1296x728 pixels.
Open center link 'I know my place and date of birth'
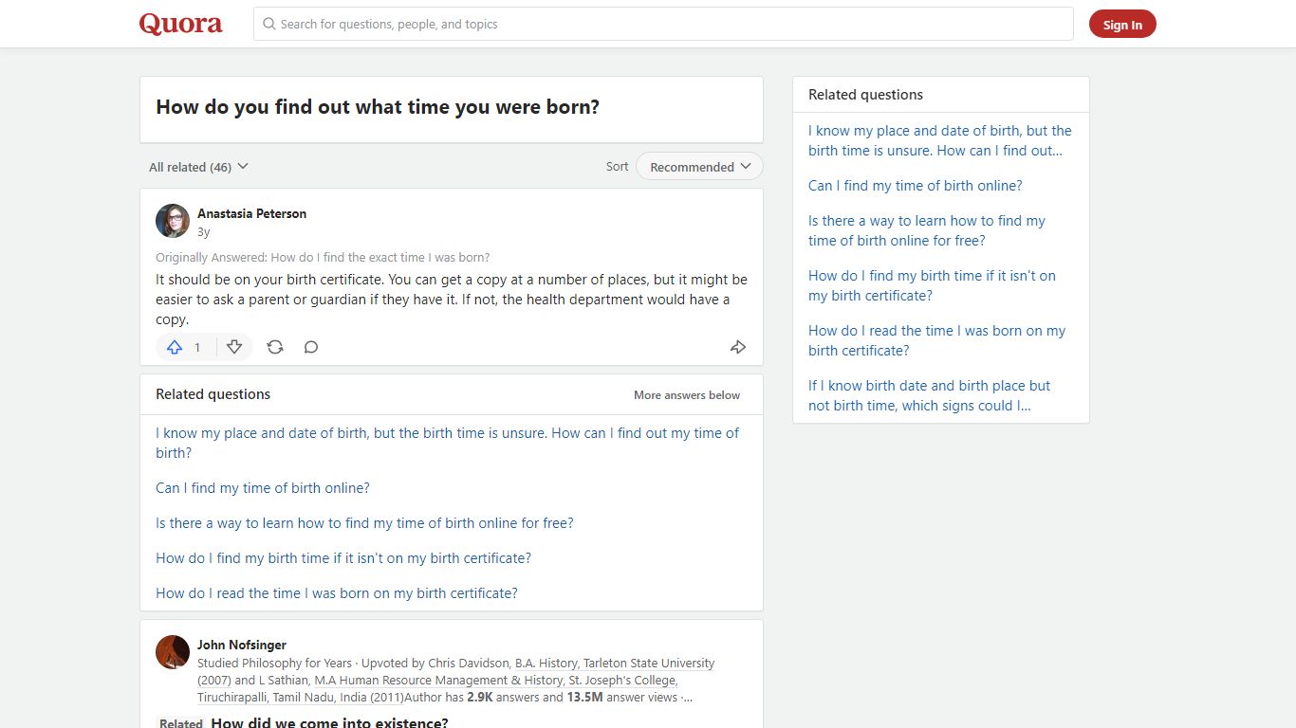click(447, 443)
